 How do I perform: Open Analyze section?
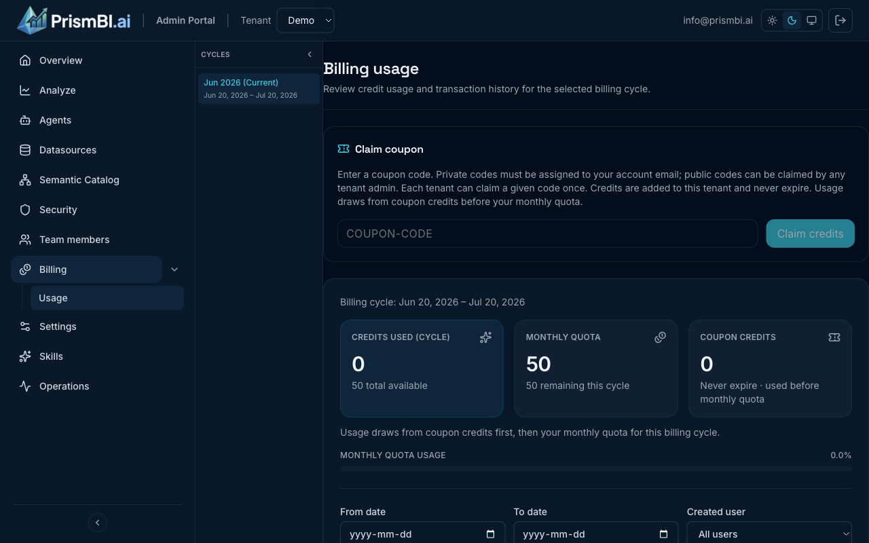(x=97, y=90)
